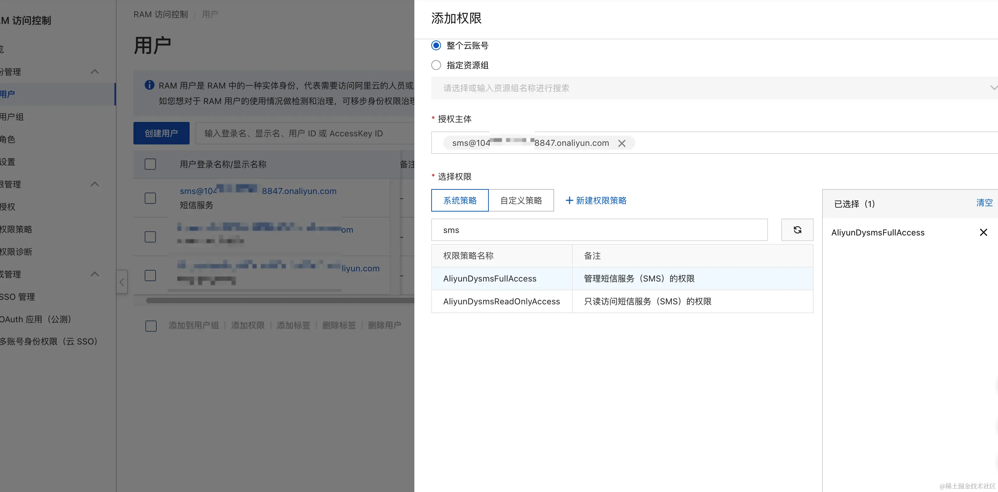This screenshot has width=998, height=492.
Task: Collapse the identity management section
Action: tap(94, 72)
